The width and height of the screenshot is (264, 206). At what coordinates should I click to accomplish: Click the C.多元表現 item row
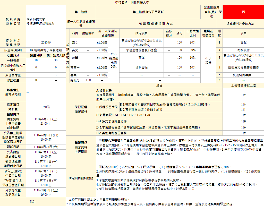[159, 115]
